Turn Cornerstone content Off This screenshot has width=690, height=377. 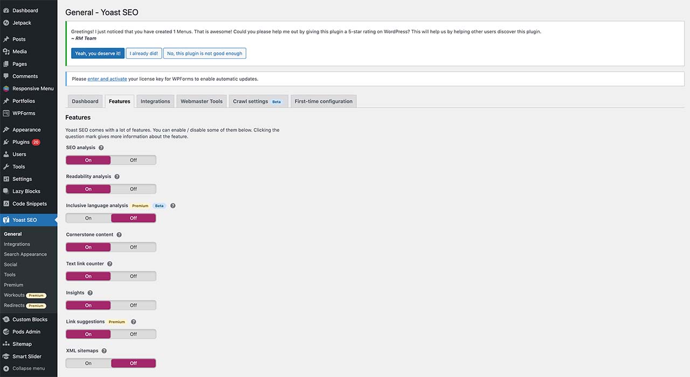[x=133, y=247]
